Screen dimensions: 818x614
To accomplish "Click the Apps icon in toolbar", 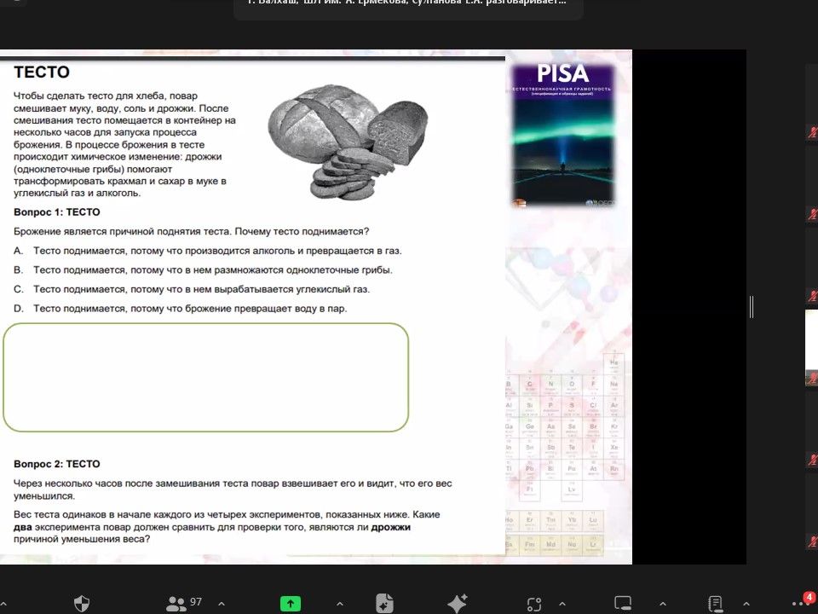I will coord(534,604).
